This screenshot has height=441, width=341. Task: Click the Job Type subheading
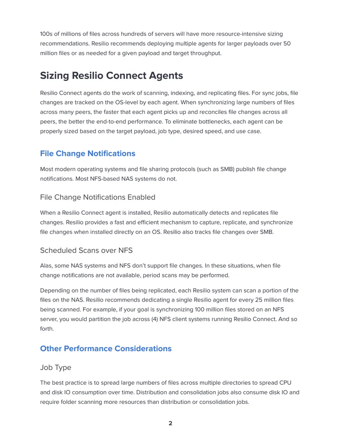(55, 368)
